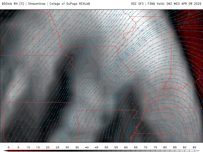Image resolution: width=203 pixels, height=152 pixels.
Task: Click "College of DuPage NEXLAB" text
Action: 70,4
